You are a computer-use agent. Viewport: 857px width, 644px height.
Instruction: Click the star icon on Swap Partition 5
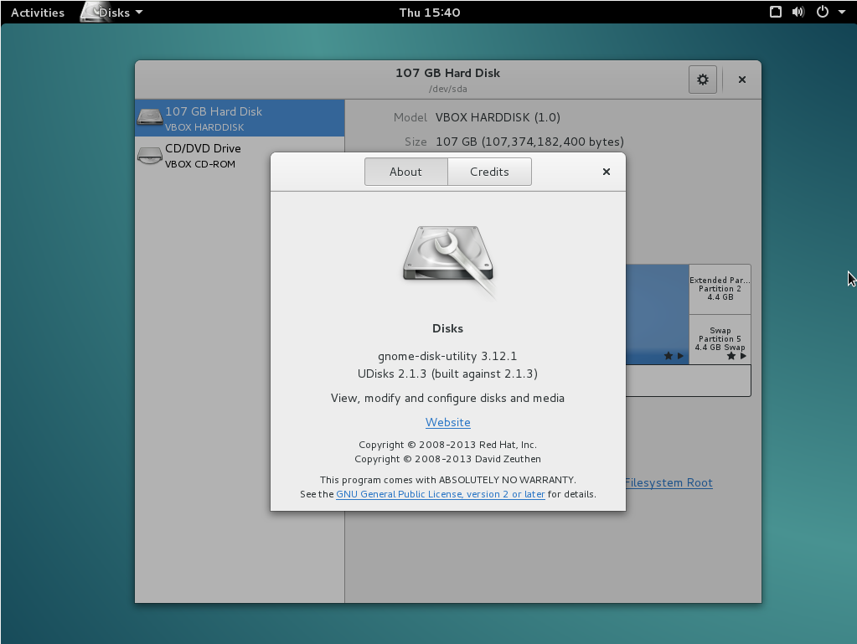731,356
